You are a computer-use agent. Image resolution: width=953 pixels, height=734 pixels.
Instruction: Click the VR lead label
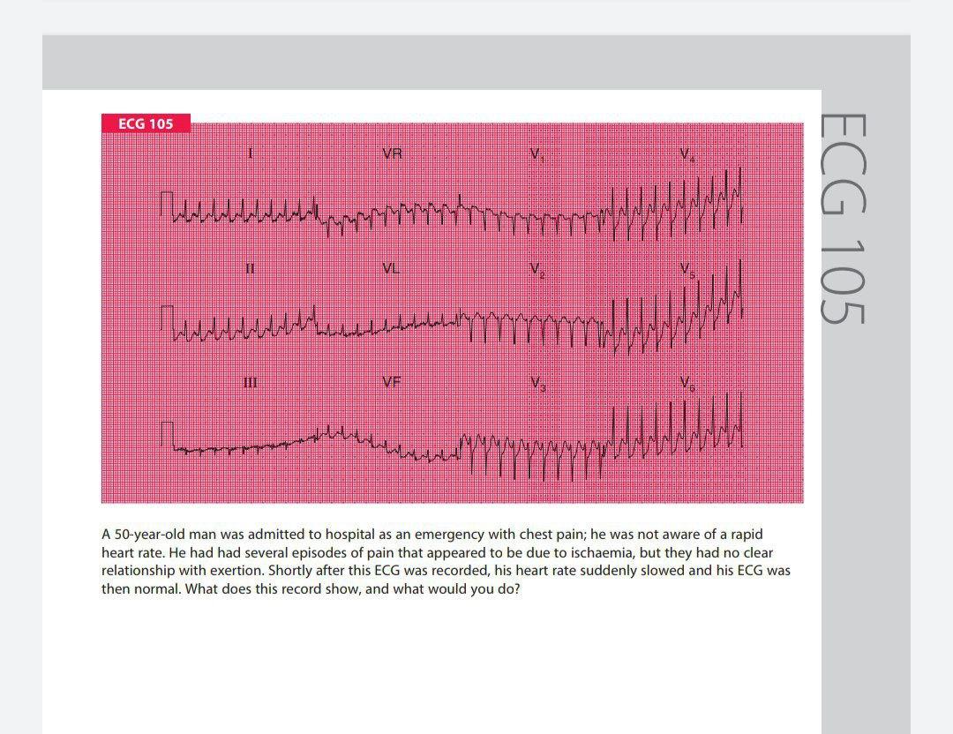[393, 153]
